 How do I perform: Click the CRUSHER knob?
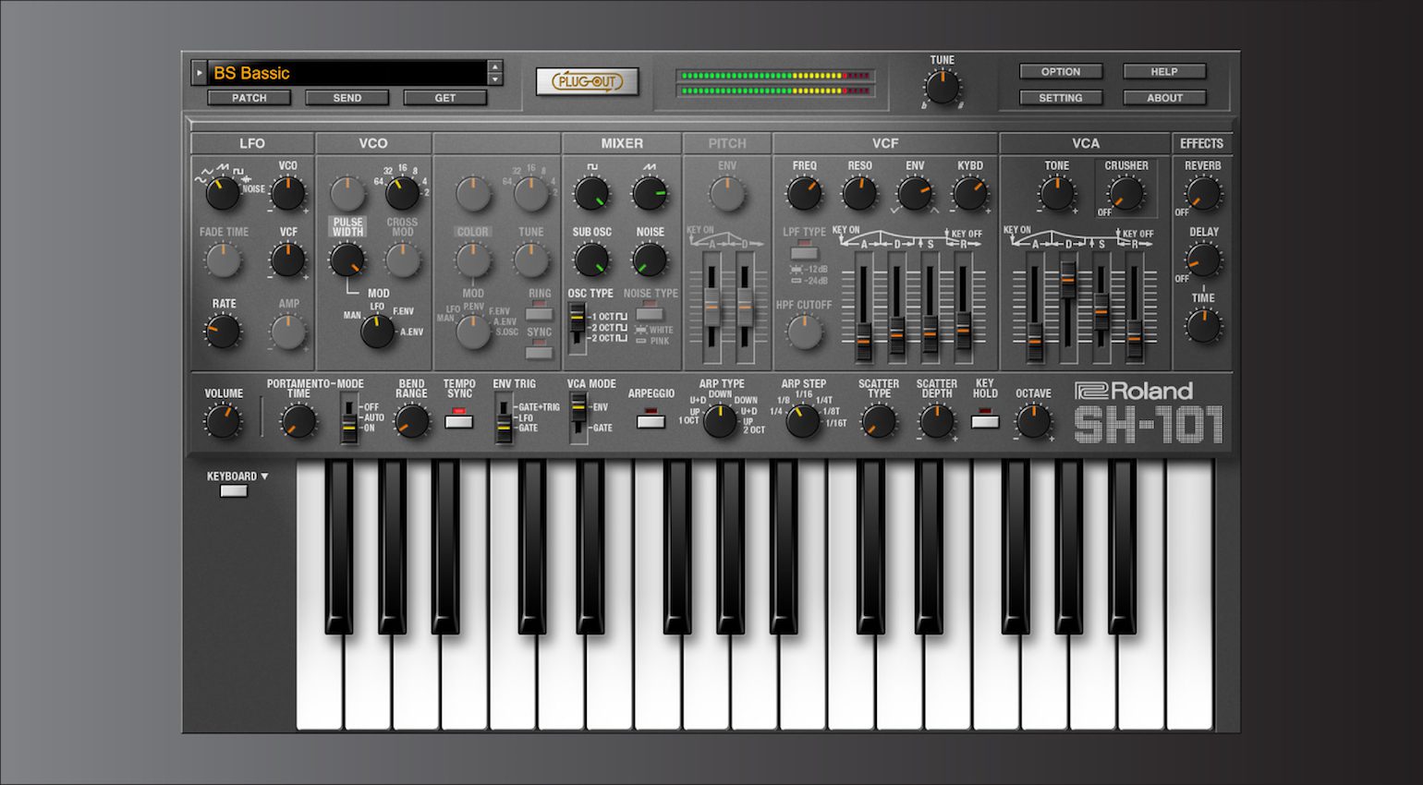click(1126, 194)
